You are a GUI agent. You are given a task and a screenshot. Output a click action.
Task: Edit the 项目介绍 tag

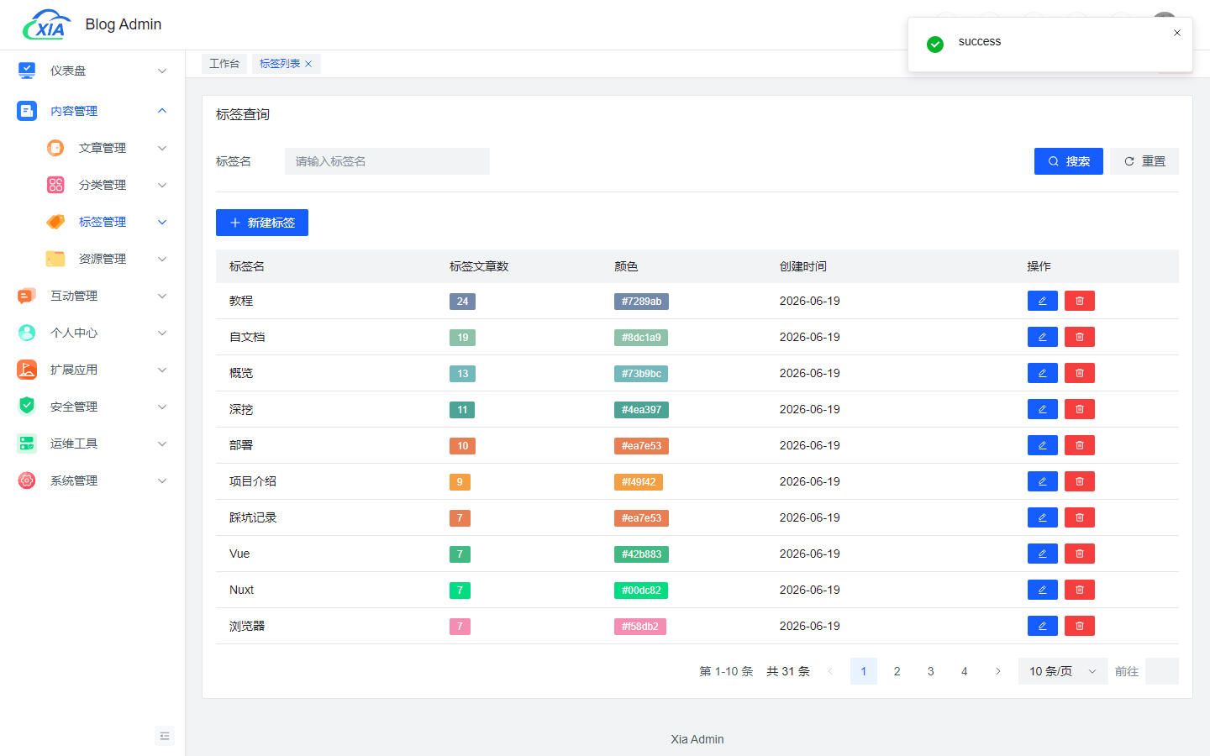click(1043, 481)
